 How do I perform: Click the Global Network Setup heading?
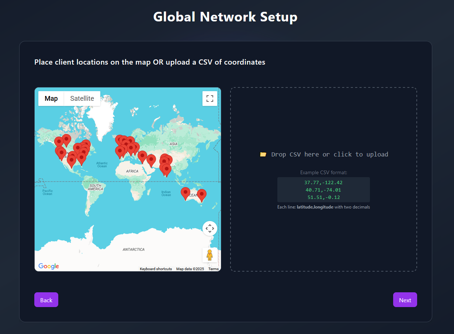click(225, 17)
